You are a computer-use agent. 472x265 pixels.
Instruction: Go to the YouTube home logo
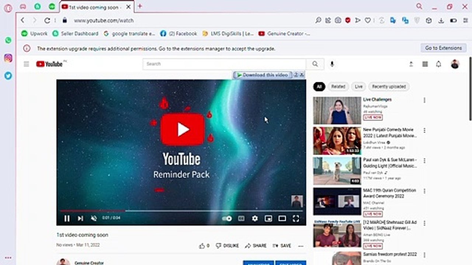pos(50,64)
